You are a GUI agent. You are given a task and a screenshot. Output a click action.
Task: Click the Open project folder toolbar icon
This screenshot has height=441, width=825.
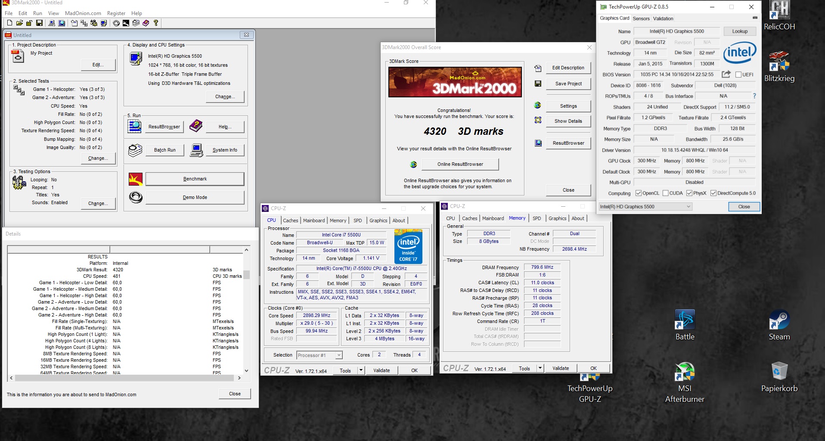point(19,23)
